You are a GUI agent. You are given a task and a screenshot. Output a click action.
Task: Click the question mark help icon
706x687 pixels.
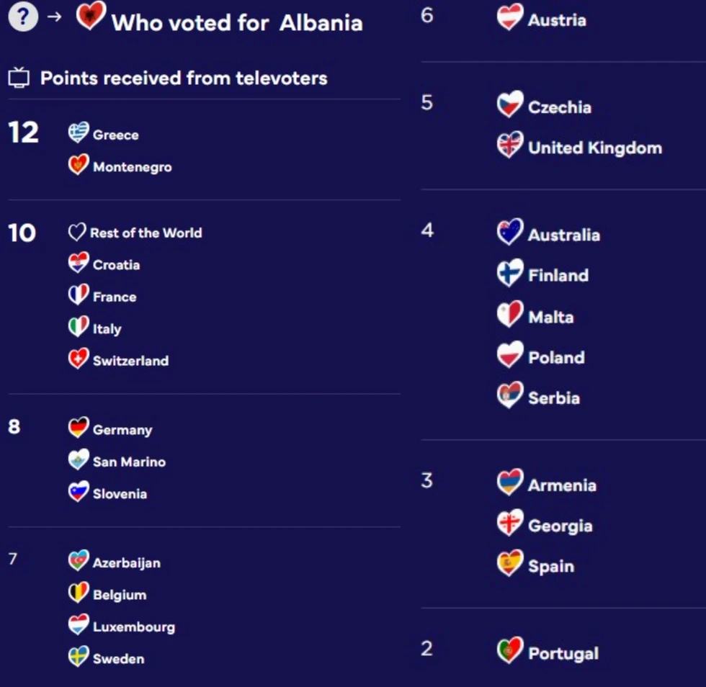(x=23, y=17)
